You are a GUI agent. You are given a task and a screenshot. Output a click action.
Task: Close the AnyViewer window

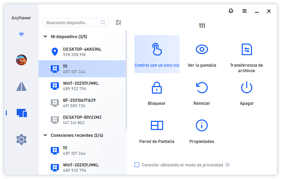click(x=269, y=11)
